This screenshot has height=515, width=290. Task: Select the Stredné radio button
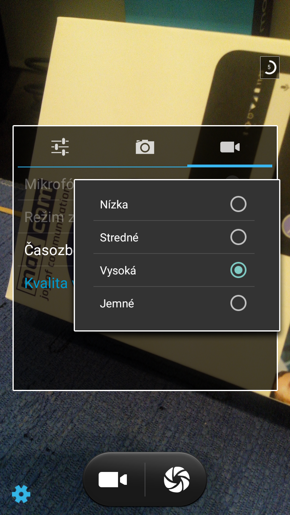coord(238,237)
